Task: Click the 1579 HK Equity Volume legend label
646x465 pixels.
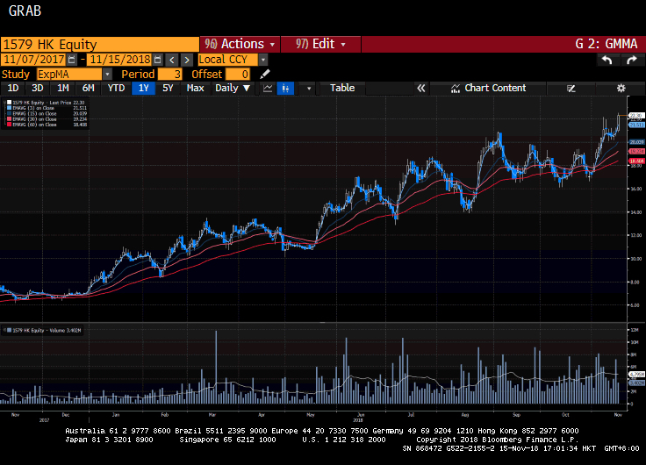Action: tap(47, 330)
